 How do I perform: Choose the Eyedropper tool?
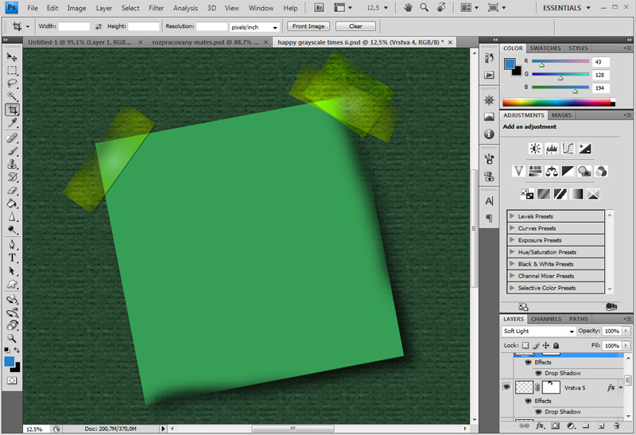[x=13, y=123]
